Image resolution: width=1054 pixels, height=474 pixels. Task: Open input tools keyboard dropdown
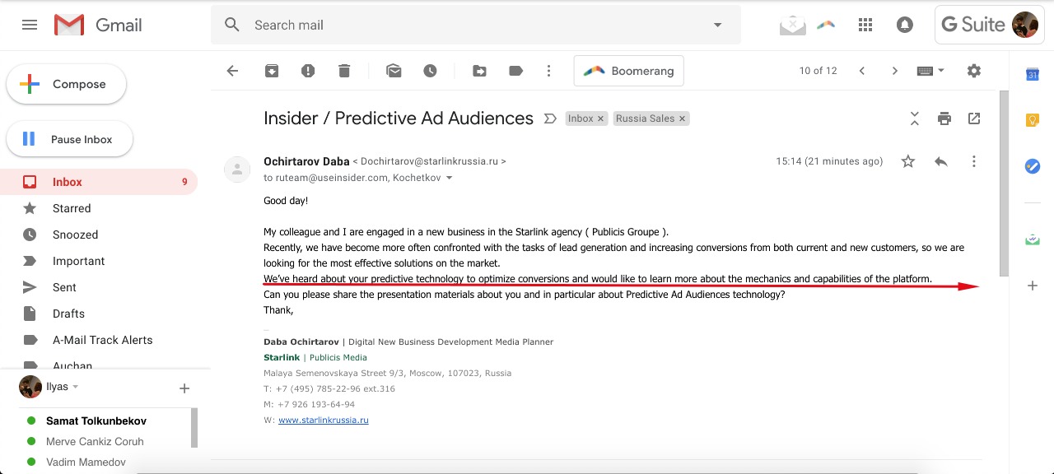click(x=930, y=71)
